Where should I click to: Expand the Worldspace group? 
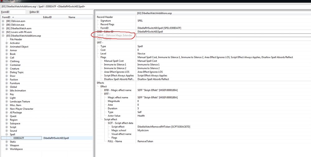coord(7,149)
